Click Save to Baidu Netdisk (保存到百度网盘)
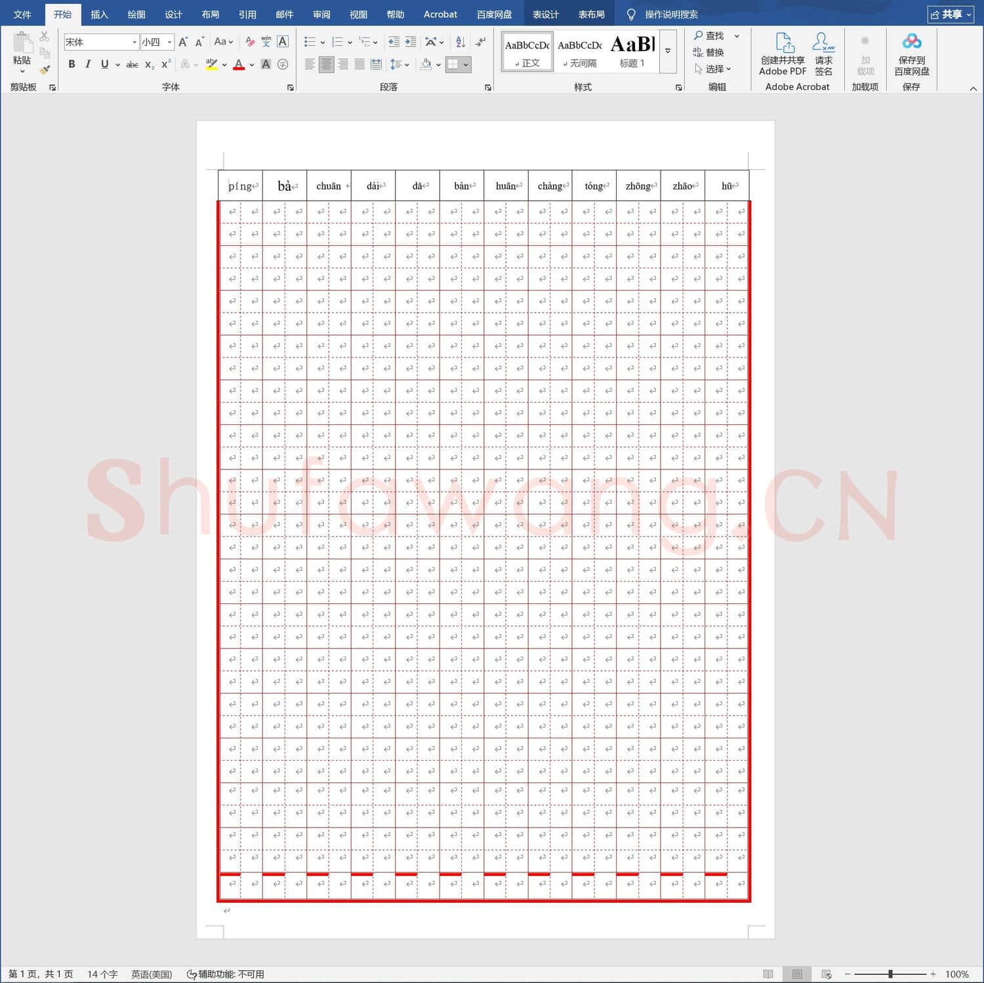Image resolution: width=984 pixels, height=983 pixels. coord(912,54)
